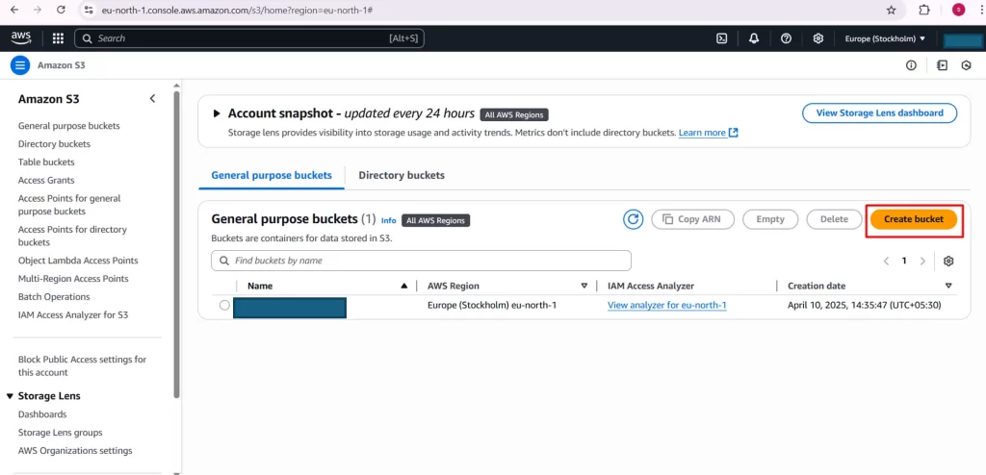Click the Delete bucket button

834,219
